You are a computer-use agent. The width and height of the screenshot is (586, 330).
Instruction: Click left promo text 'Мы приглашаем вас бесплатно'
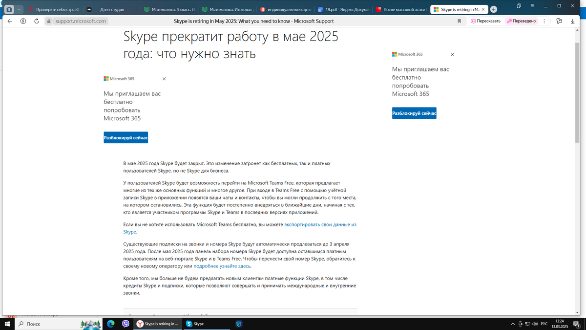pos(132,106)
